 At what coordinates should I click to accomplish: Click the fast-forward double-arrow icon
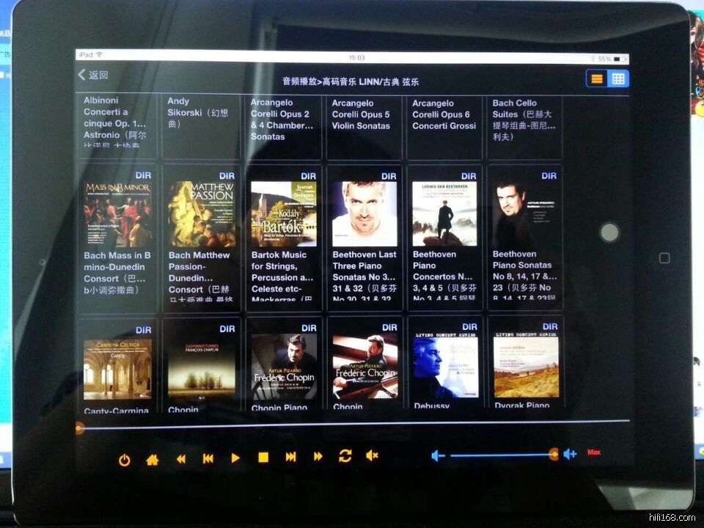[x=318, y=457]
